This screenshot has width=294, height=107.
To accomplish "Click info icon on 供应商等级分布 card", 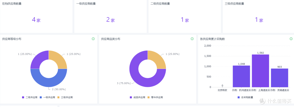I will click(93, 39).
